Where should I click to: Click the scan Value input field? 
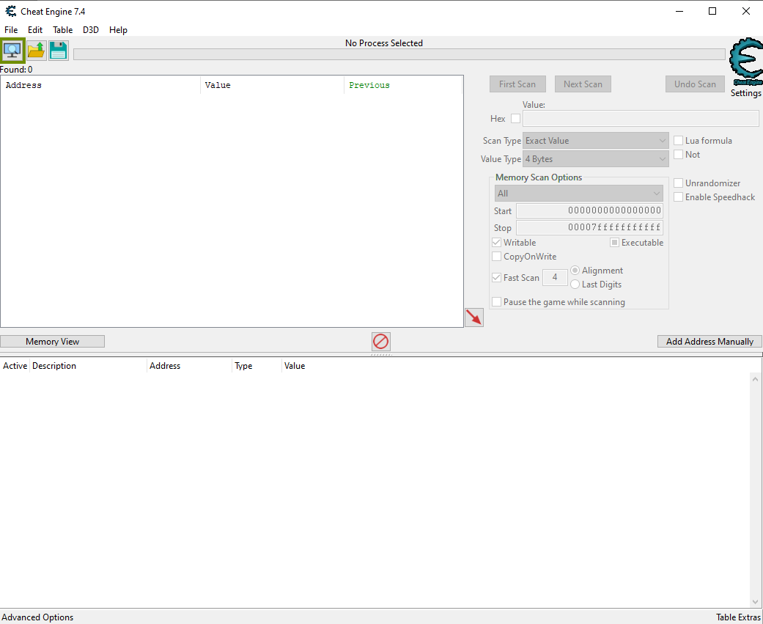[x=641, y=118]
